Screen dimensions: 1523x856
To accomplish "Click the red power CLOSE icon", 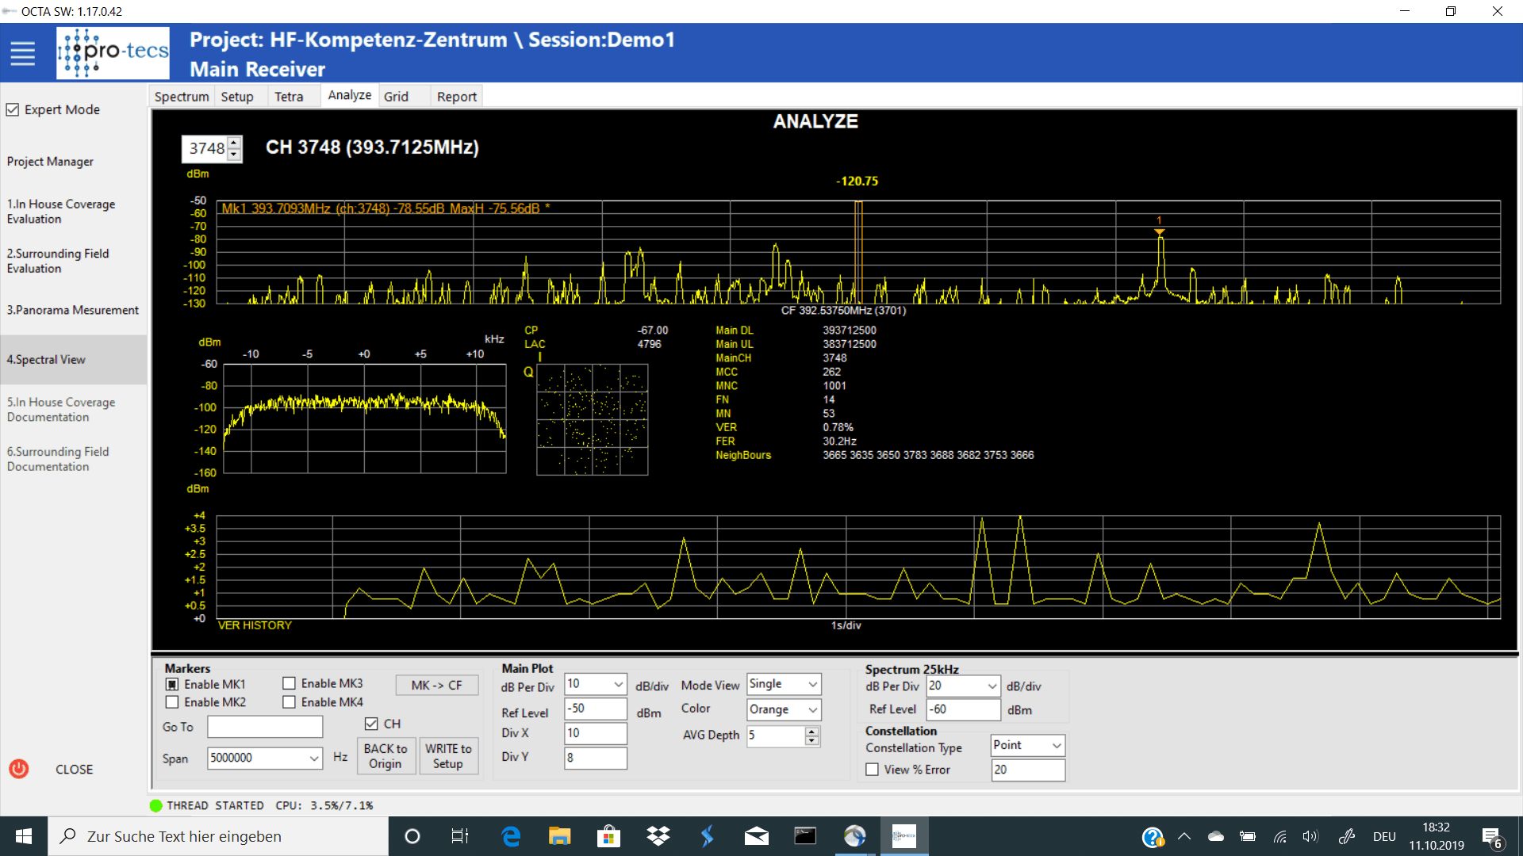I will tap(19, 769).
